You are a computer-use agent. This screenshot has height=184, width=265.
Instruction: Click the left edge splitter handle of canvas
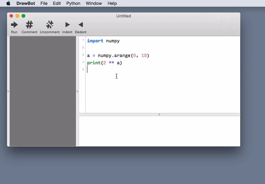click(8, 91)
